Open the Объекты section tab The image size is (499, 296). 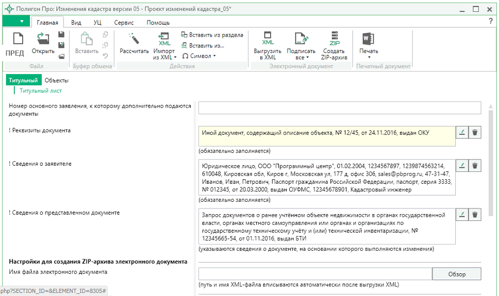coord(56,80)
